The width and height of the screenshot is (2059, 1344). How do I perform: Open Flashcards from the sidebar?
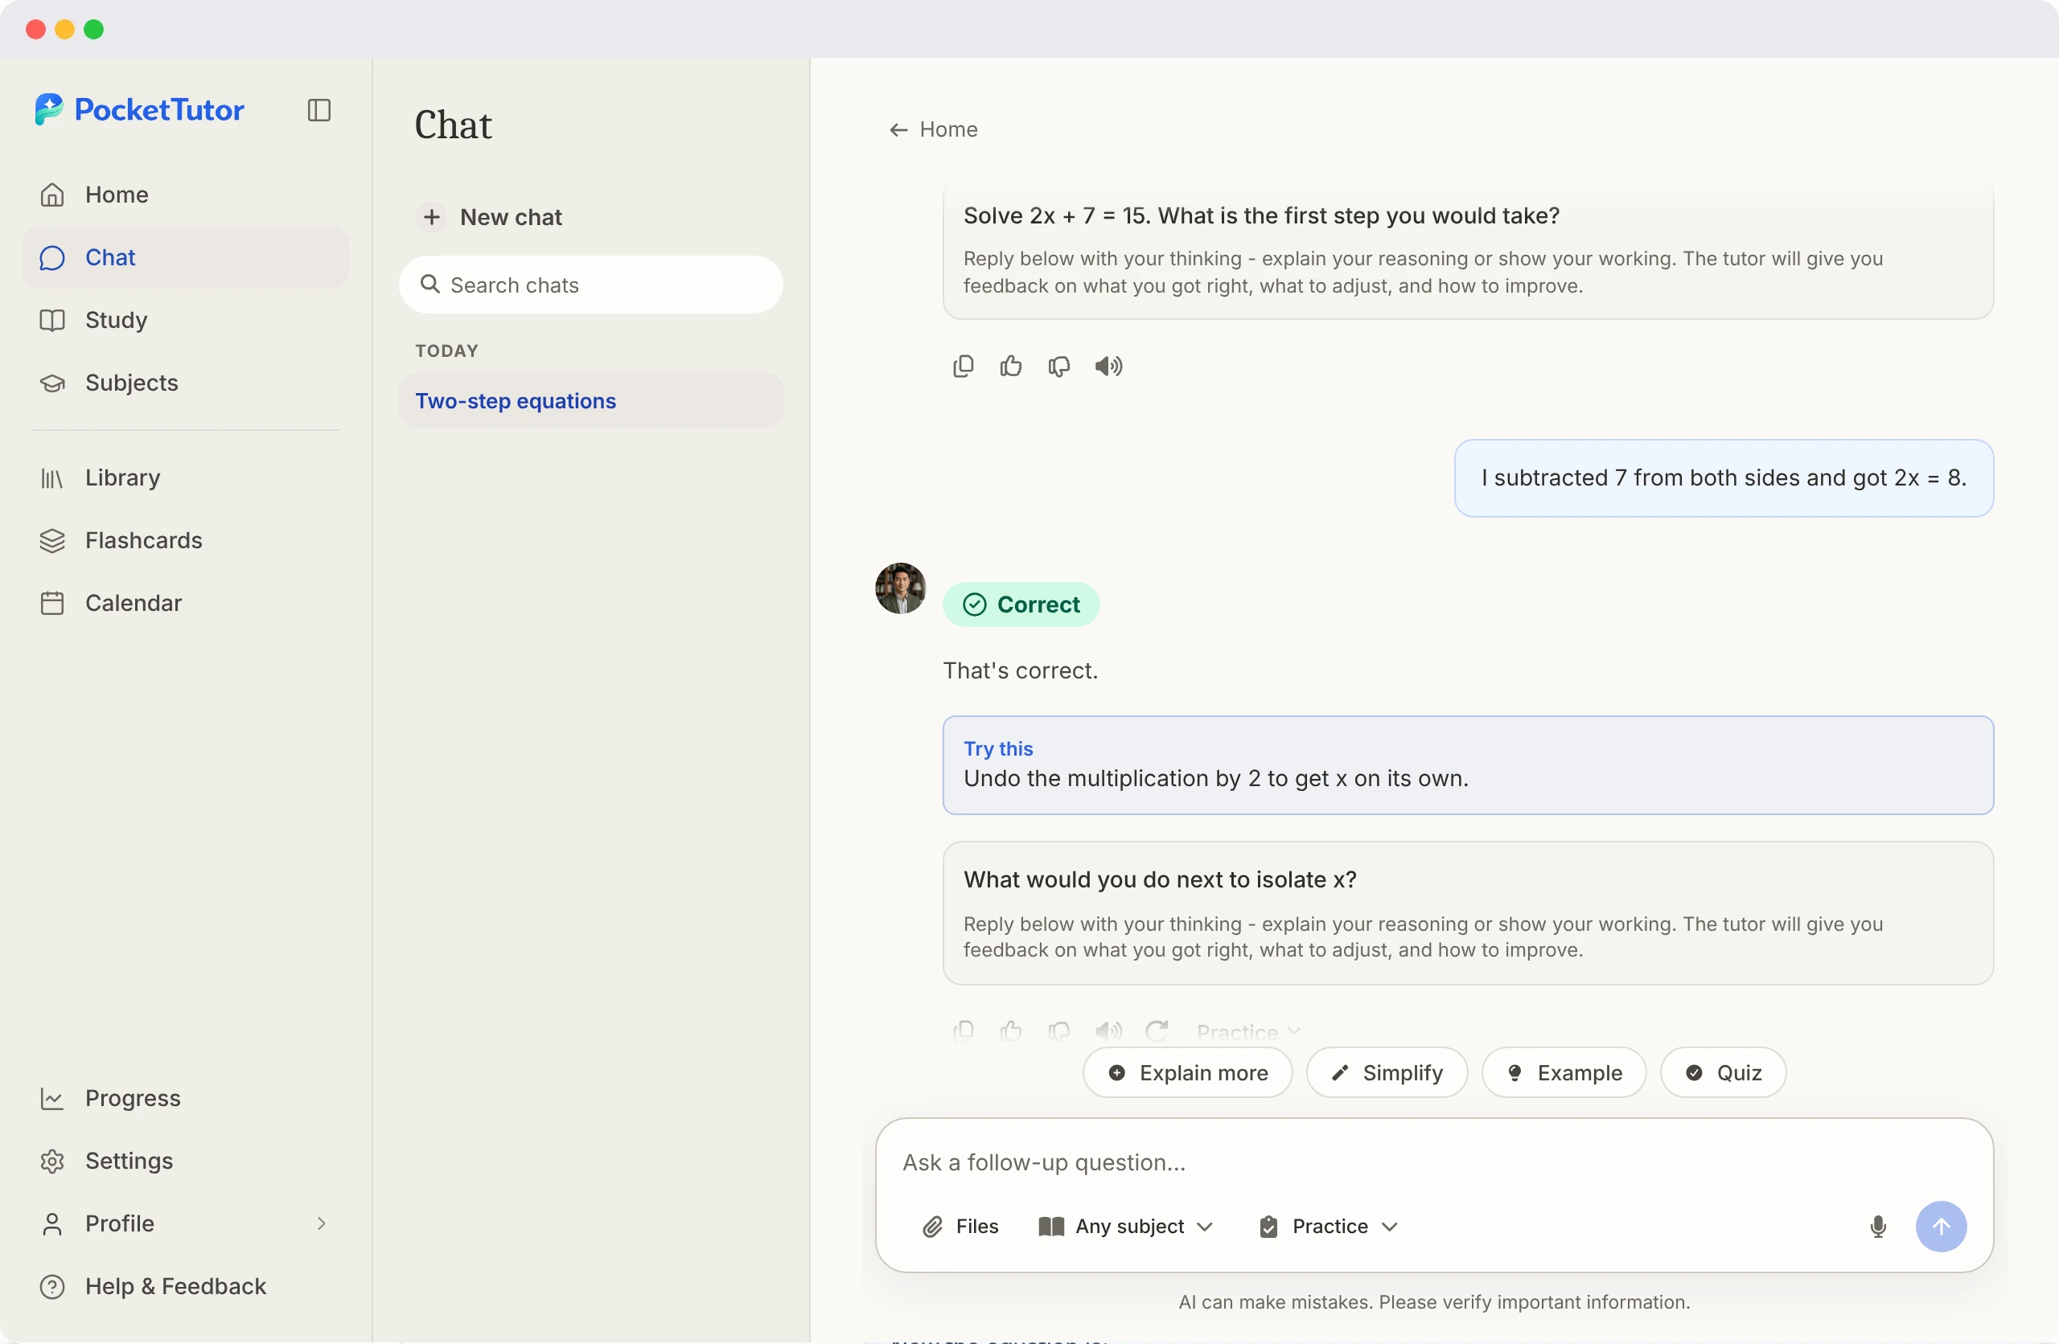coord(185,540)
